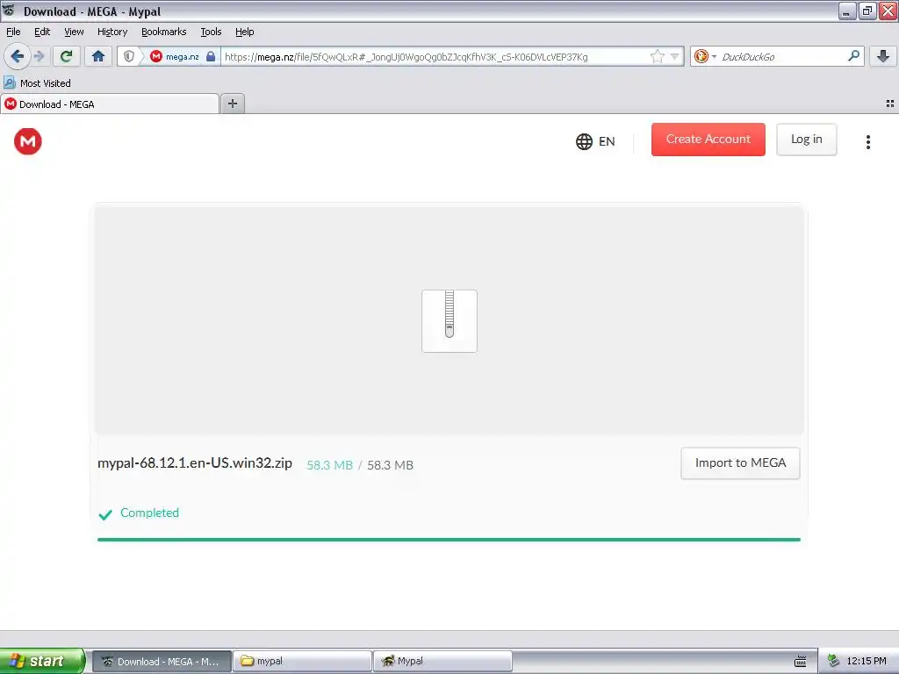This screenshot has height=674, width=899.
Task: Switch to the Mypal taskbar window
Action: pos(442,661)
